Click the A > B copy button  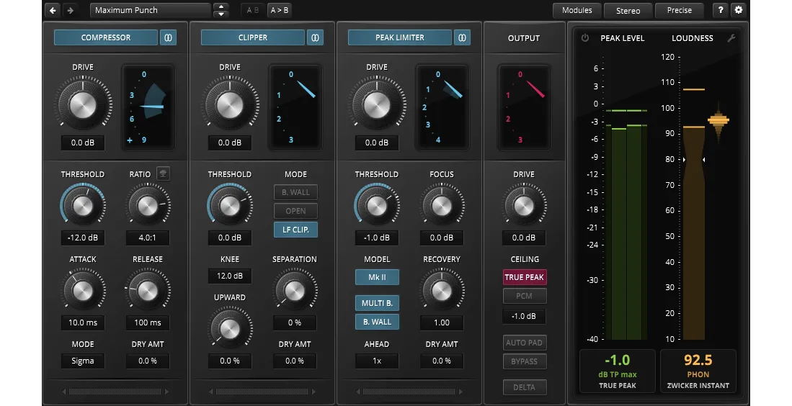tap(280, 10)
